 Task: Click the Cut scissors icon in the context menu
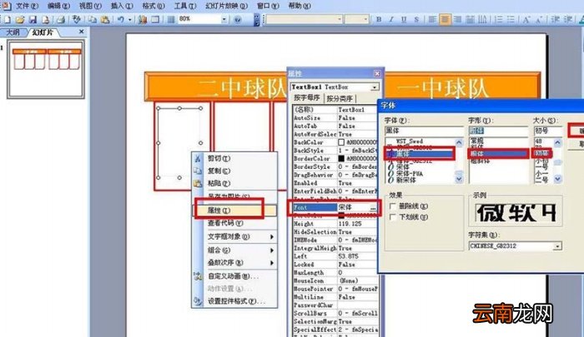click(198, 159)
